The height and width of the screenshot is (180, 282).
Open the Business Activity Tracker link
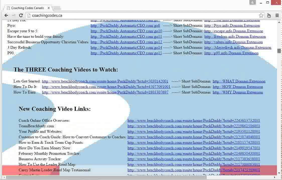[x=194, y=159]
